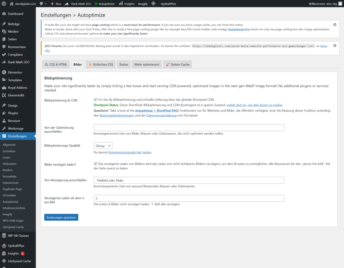Switch to the Kritisches CSS tab
The height and width of the screenshot is (268, 344).
[101, 64]
